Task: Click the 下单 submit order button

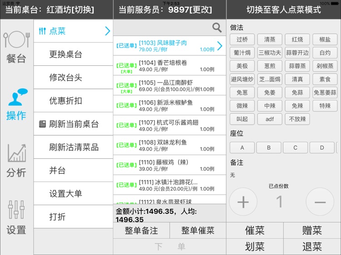Action: pos(170,247)
